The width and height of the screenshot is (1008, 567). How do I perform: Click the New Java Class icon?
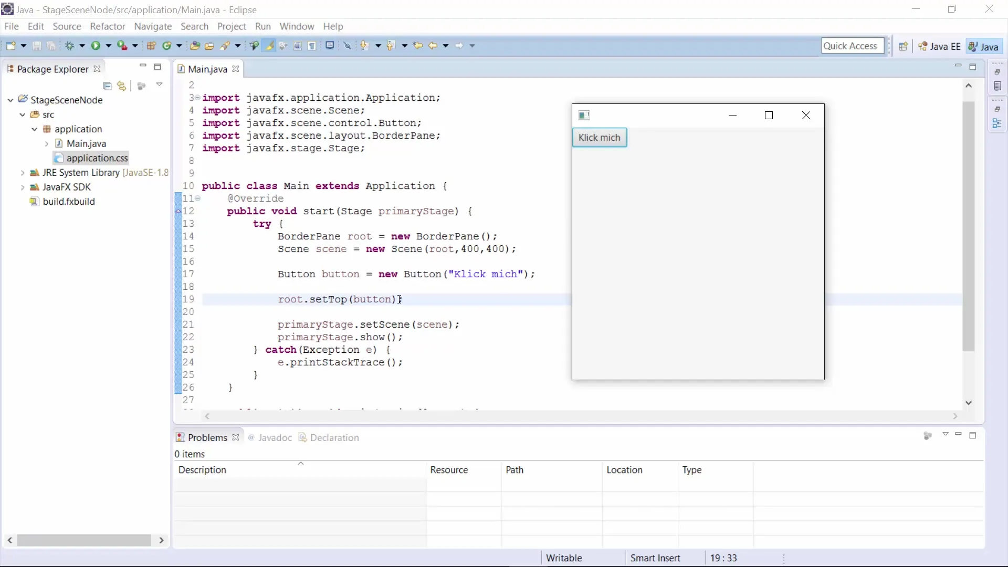tap(167, 46)
